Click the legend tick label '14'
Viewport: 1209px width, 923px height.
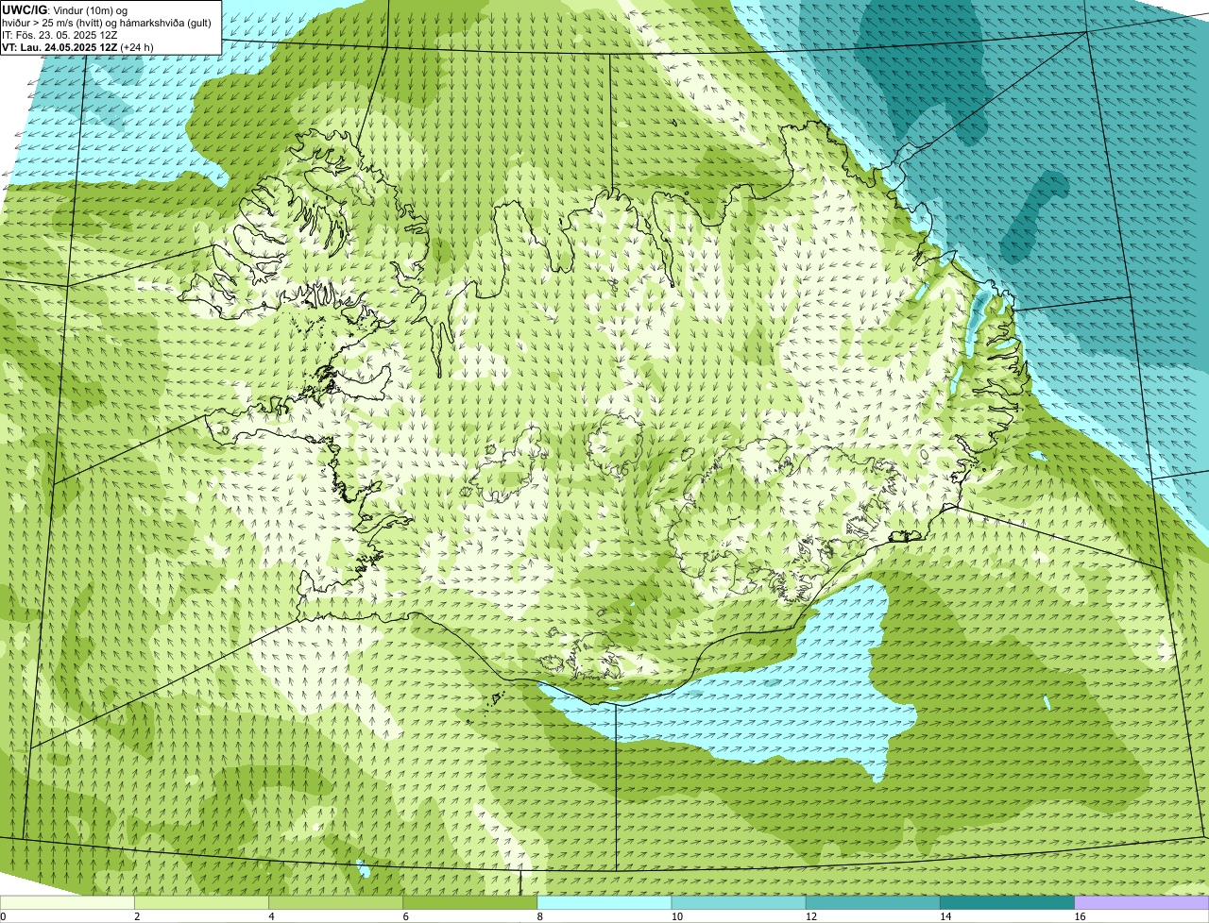click(945, 916)
